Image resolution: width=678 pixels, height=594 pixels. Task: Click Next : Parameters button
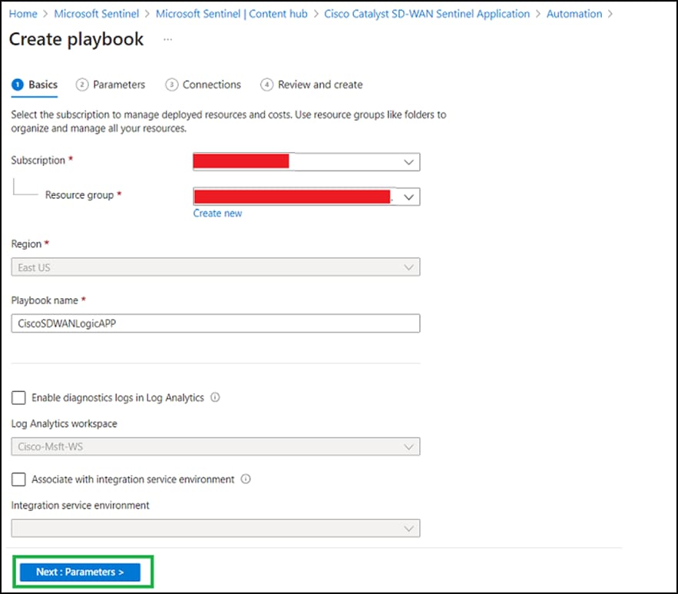coord(80,572)
